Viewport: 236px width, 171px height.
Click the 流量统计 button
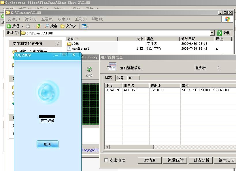tap(175, 160)
